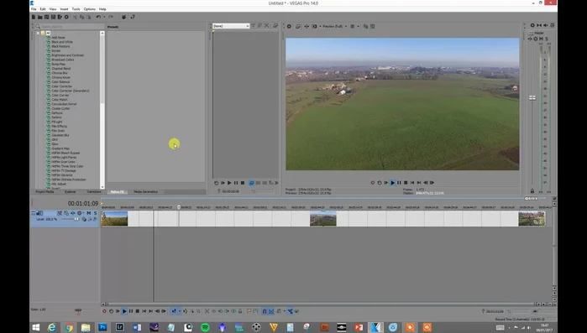
Task: Click the Cut scissors icon in main toolbar
Action: (x=75, y=17)
